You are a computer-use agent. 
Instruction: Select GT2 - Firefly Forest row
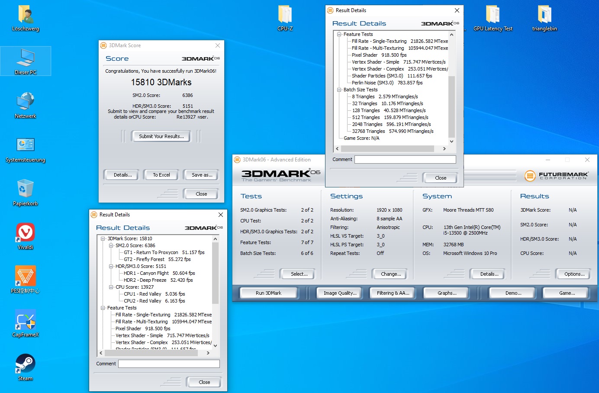click(x=157, y=259)
